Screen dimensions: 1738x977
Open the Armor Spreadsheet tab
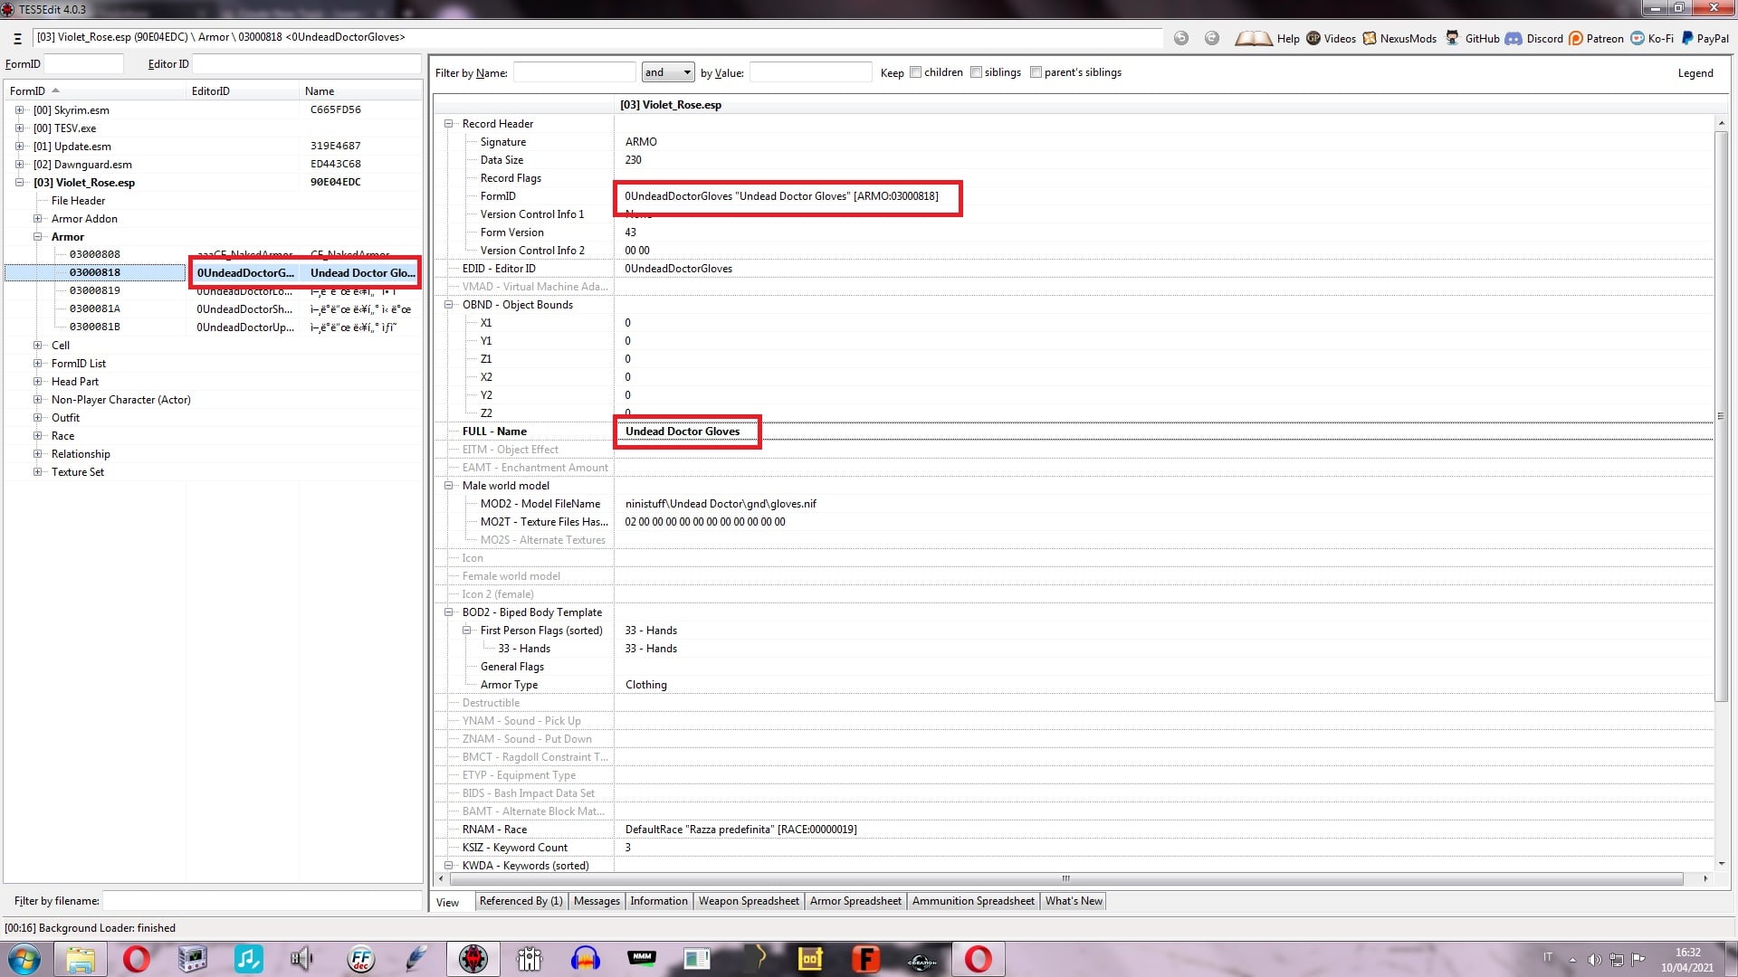tap(855, 901)
